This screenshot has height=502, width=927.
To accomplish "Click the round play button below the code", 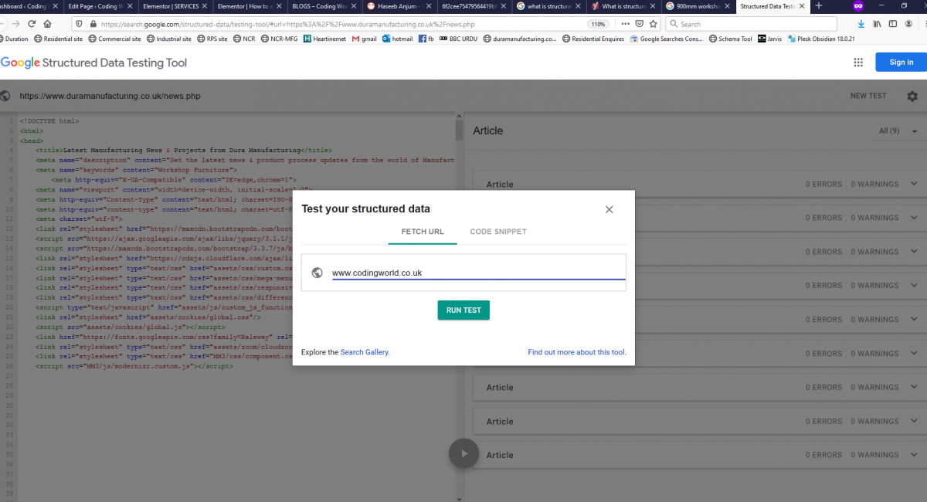I will 463,453.
